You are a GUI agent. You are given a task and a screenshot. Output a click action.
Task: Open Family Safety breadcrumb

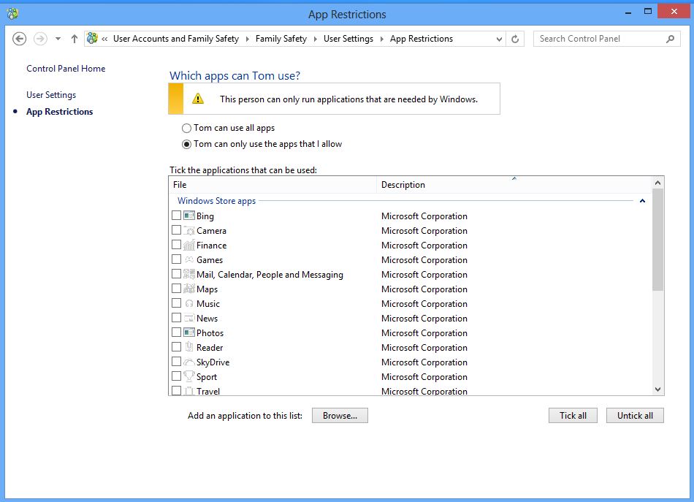pyautogui.click(x=281, y=39)
